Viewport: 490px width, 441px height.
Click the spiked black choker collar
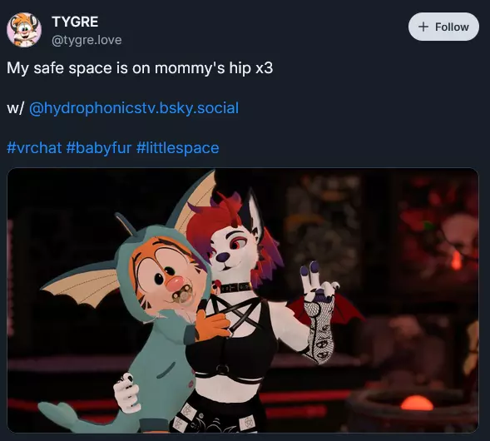pyautogui.click(x=233, y=287)
